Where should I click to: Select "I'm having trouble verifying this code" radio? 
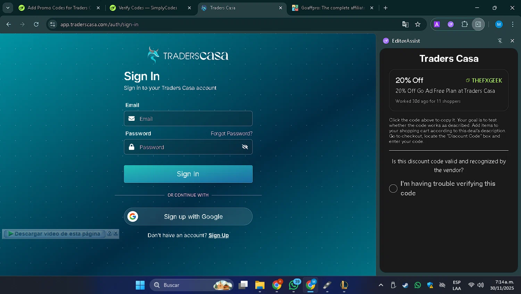[x=393, y=188]
